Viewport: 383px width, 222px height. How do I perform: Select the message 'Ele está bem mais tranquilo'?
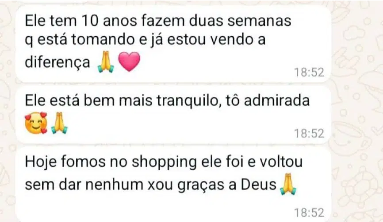[173, 115]
